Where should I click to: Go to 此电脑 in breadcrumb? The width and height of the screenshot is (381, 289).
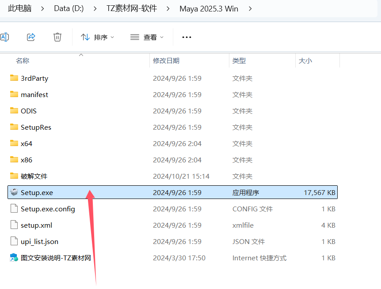coord(20,8)
